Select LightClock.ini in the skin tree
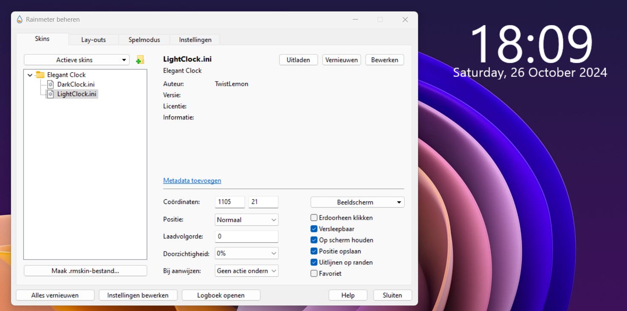This screenshot has width=627, height=311. [77, 94]
